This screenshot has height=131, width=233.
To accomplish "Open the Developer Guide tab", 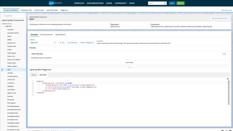I will click(26, 10).
